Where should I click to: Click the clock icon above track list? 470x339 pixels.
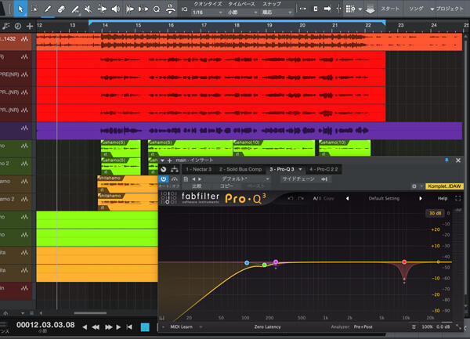tap(18, 26)
